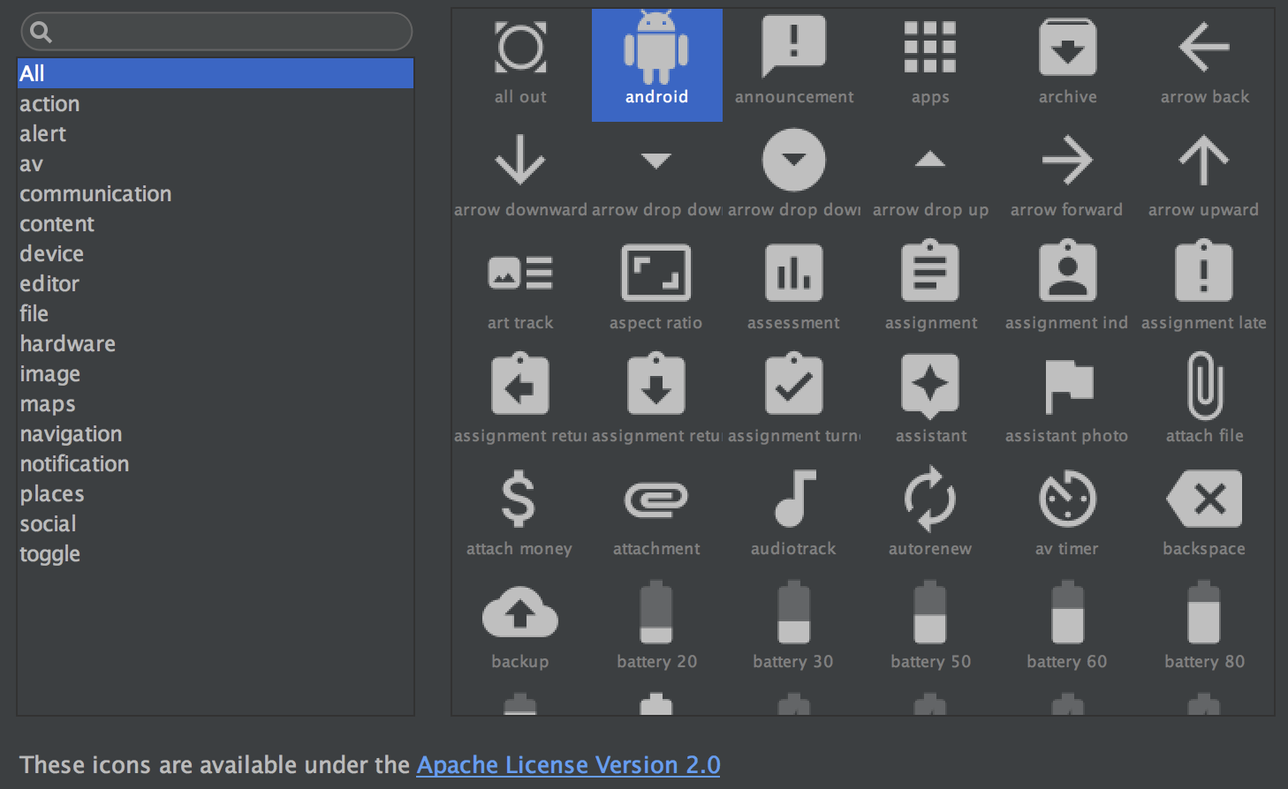
Task: Choose the notification category
Action: click(x=74, y=463)
